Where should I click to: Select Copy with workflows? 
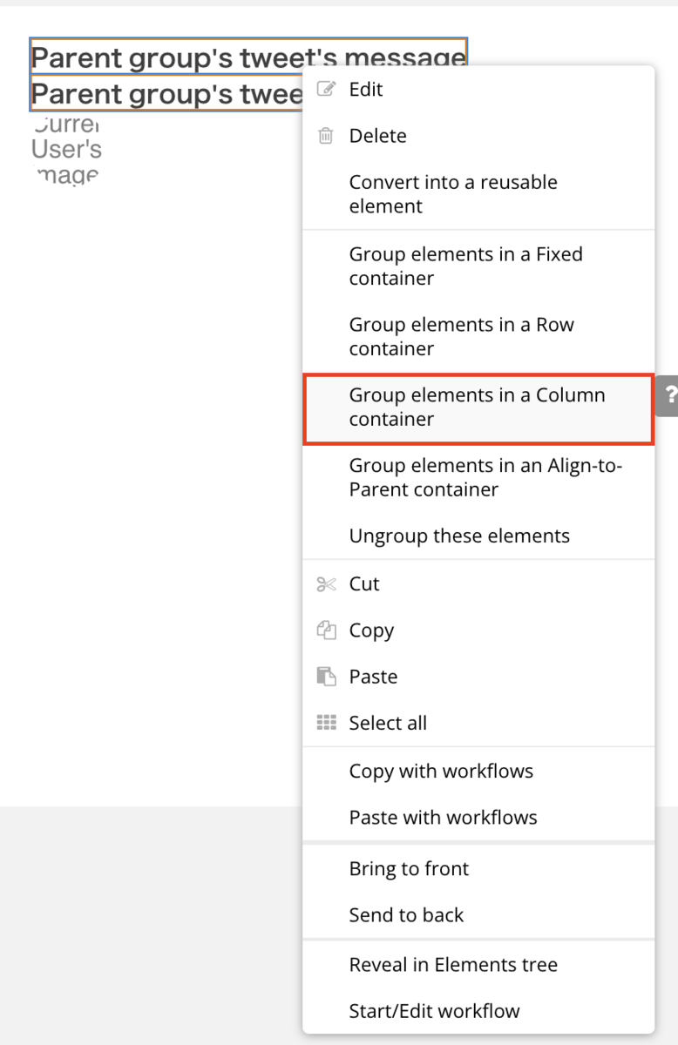(x=478, y=771)
